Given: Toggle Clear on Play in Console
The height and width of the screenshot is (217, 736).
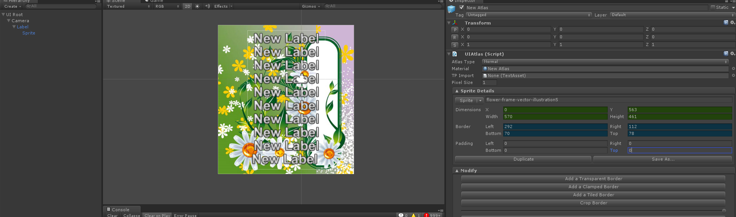Looking at the screenshot, I should 157,215.
